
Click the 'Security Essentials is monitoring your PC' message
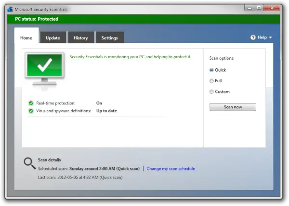(131, 57)
